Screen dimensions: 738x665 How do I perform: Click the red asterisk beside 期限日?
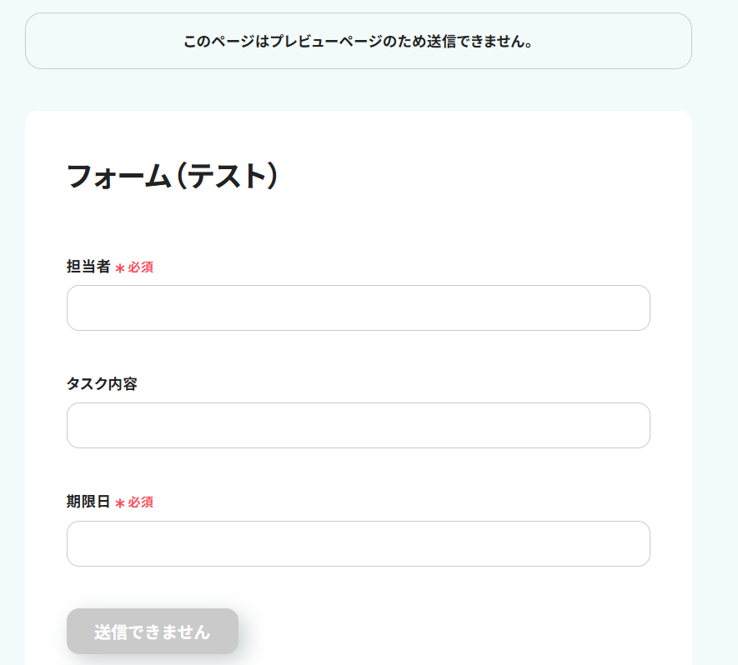(120, 503)
